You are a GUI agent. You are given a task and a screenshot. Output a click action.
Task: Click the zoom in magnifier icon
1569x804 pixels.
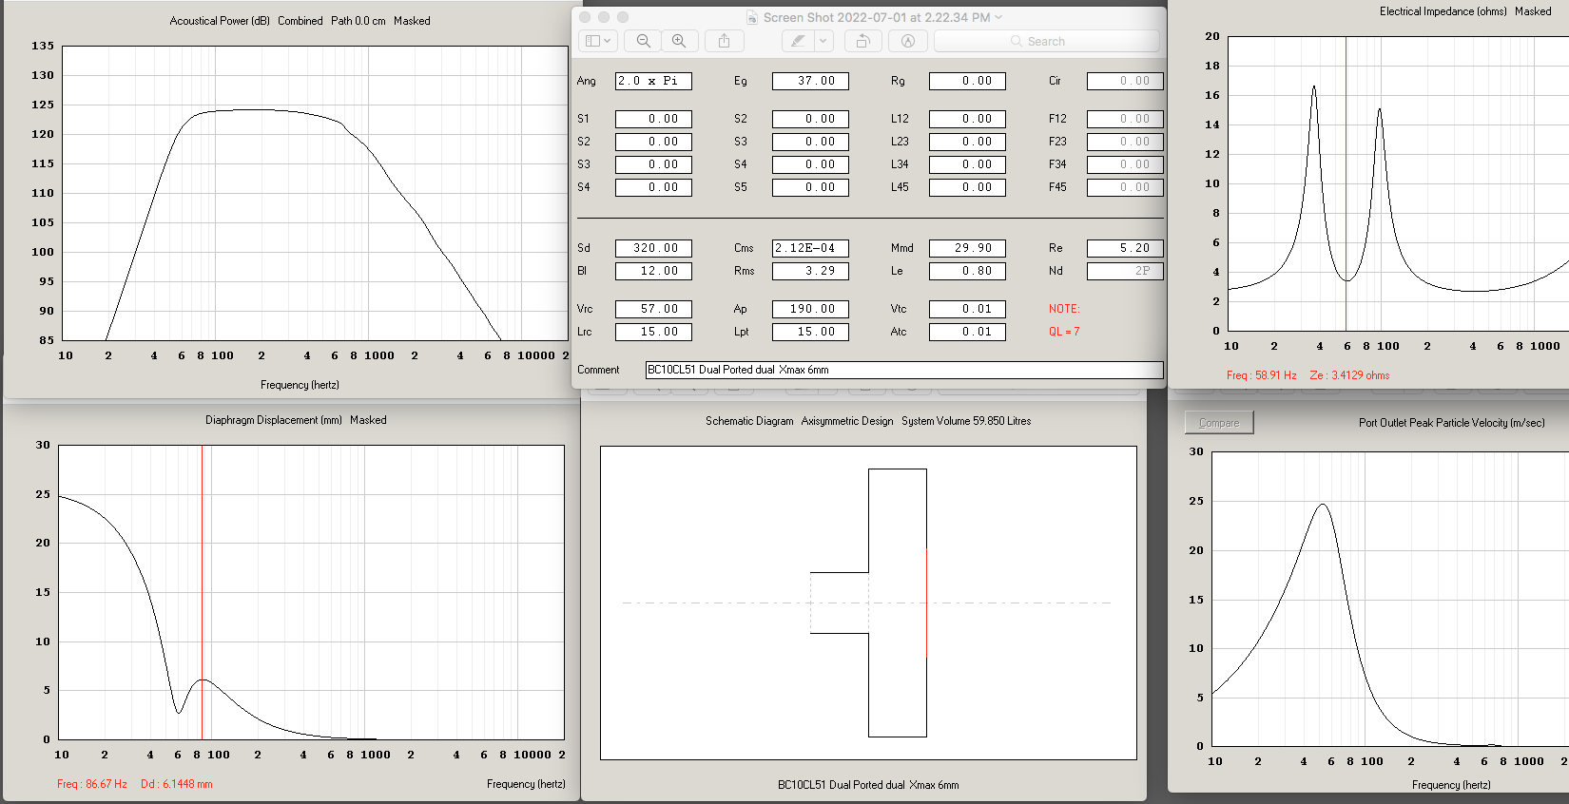pyautogui.click(x=679, y=41)
